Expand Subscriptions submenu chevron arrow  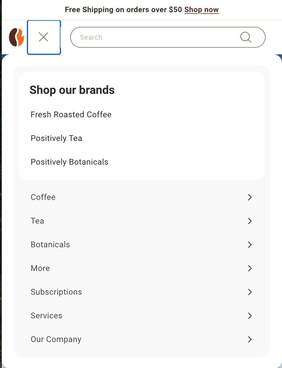[x=250, y=292]
